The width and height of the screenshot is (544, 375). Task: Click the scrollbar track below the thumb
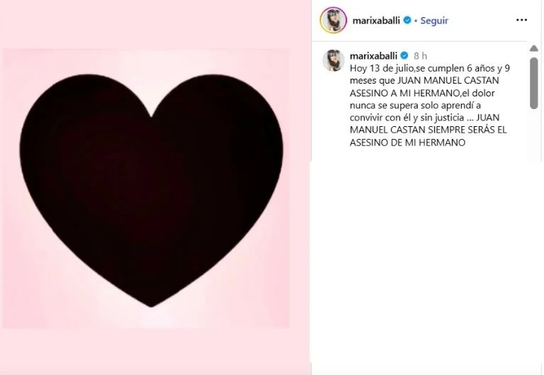tap(534, 135)
